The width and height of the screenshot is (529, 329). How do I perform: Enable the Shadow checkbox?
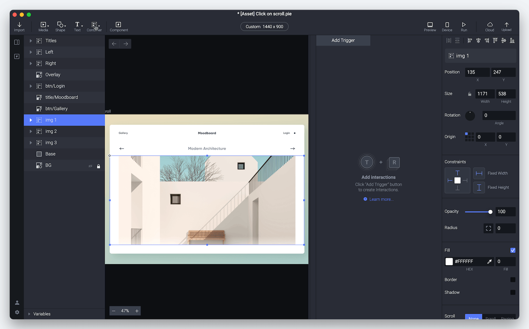(x=513, y=292)
